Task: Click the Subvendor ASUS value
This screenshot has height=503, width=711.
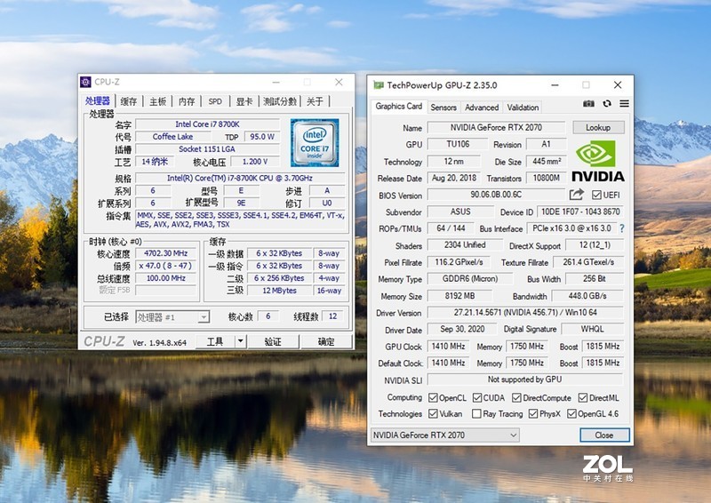Action: coord(460,212)
